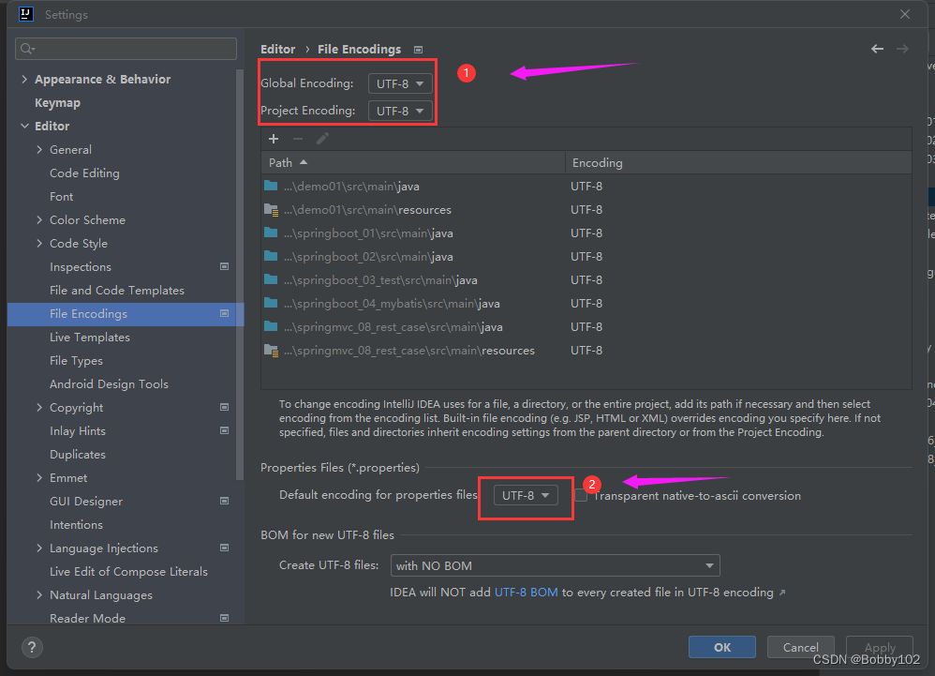Click the Encoding column header
This screenshot has height=676, width=935.
[x=738, y=162]
